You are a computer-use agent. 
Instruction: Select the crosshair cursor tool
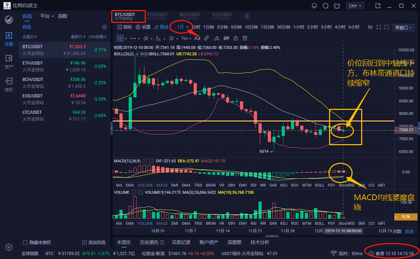coord(120,38)
